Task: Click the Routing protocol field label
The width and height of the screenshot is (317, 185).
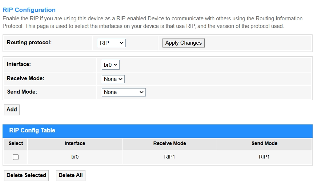Action: pyautogui.click(x=29, y=42)
